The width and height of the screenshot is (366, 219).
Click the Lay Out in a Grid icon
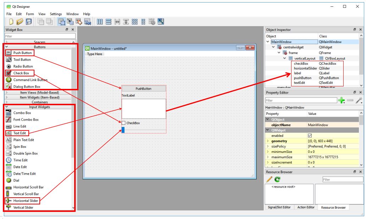(x=135, y=22)
